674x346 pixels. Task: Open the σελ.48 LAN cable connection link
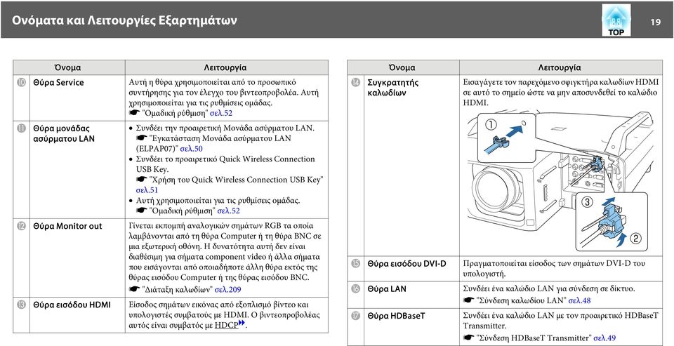coord(579,301)
